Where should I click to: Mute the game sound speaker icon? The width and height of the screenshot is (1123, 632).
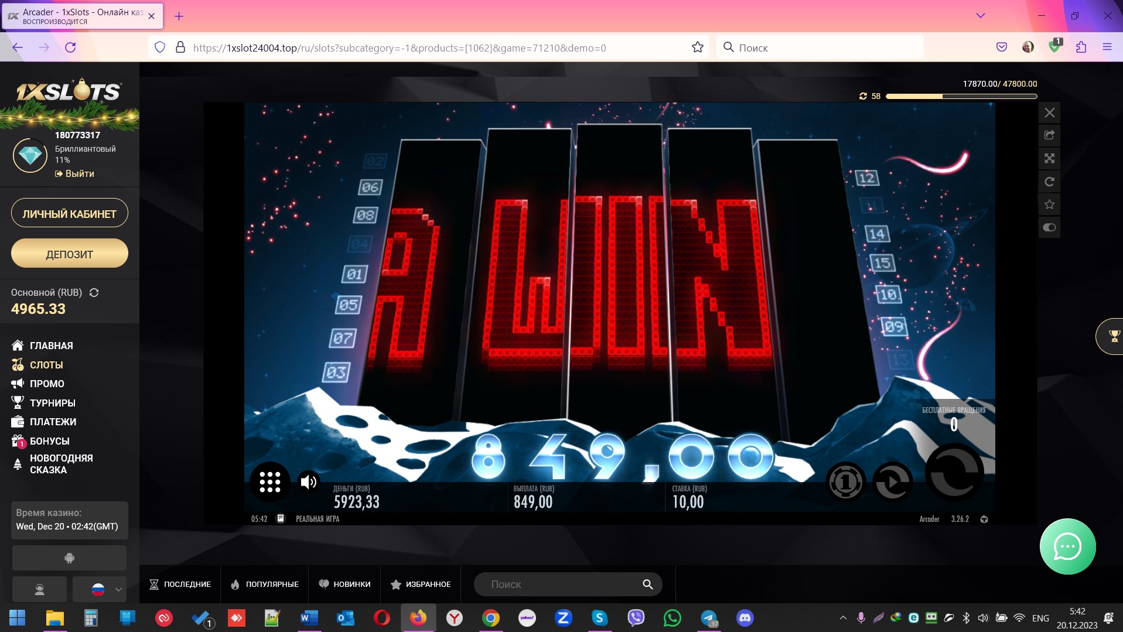(309, 482)
